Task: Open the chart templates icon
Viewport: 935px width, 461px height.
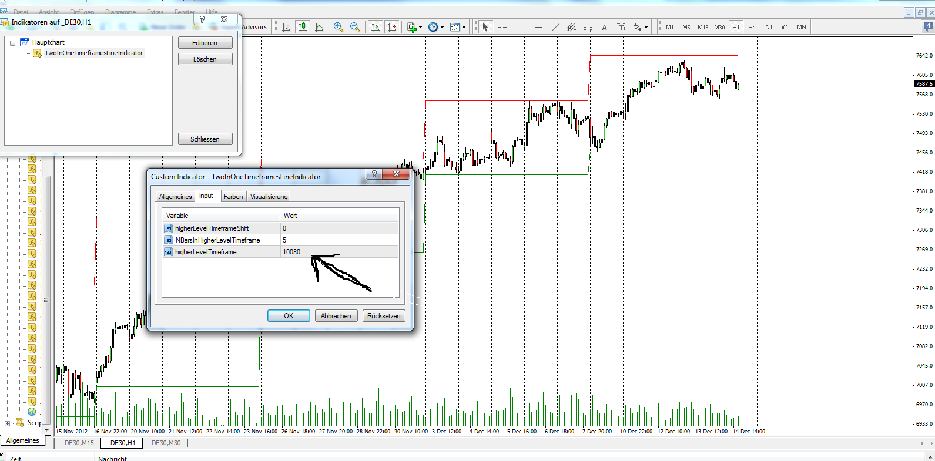Action: 455,27
